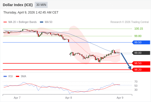Click the blue 99.50 pivot price tag
Screen dimensions: 151x102
(141, 42)
